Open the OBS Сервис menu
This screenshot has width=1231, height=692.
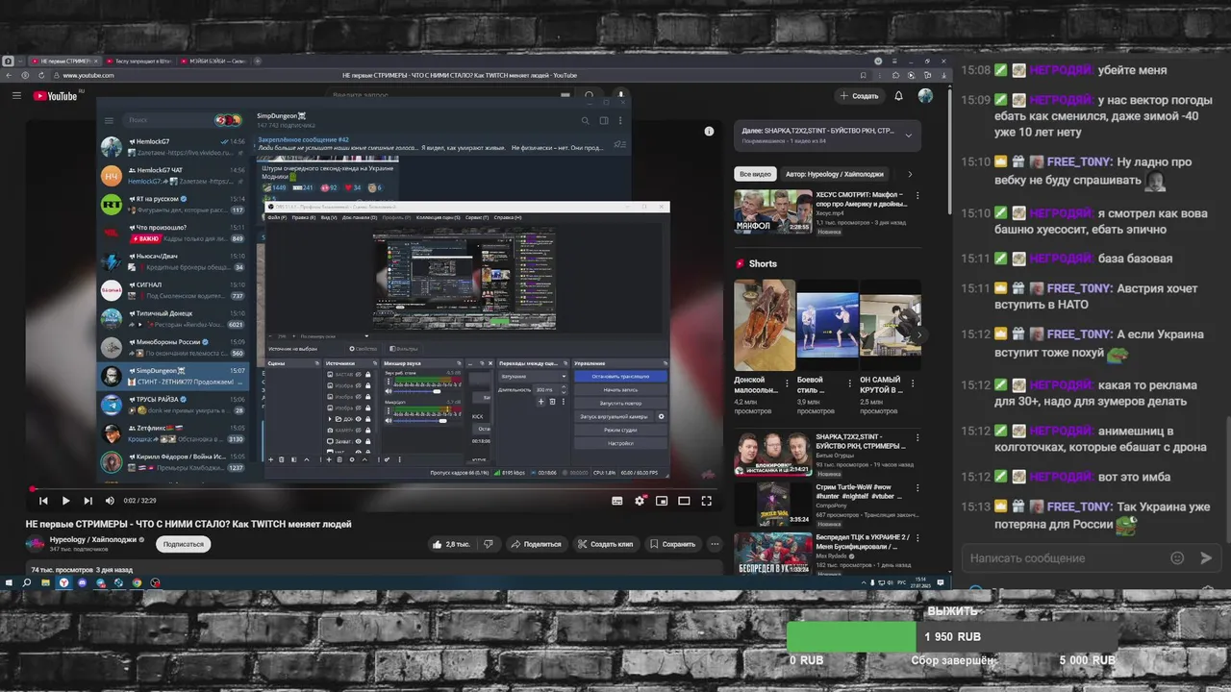point(476,217)
